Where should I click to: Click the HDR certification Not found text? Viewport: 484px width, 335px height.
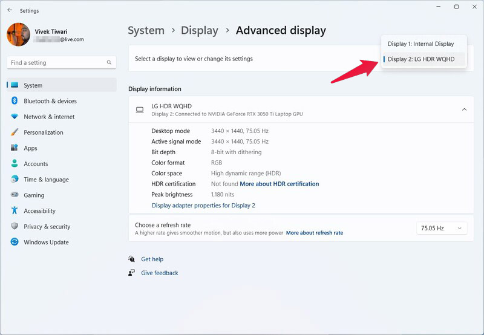point(224,184)
